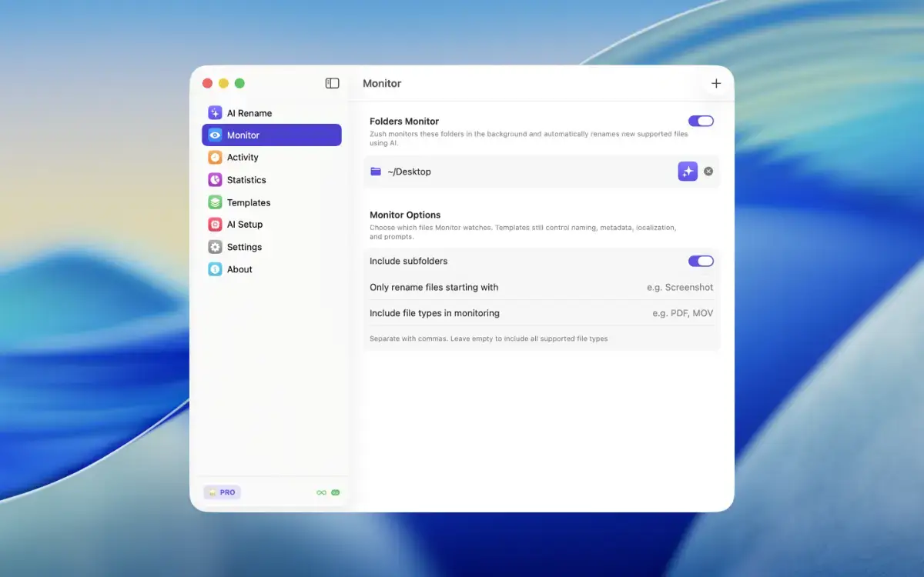
Task: Open the AI Rename section
Action: [271, 113]
